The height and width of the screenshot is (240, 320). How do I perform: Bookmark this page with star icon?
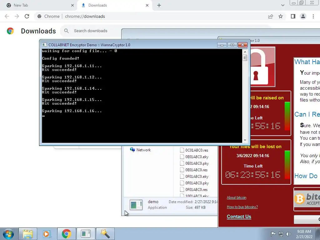click(281, 16)
